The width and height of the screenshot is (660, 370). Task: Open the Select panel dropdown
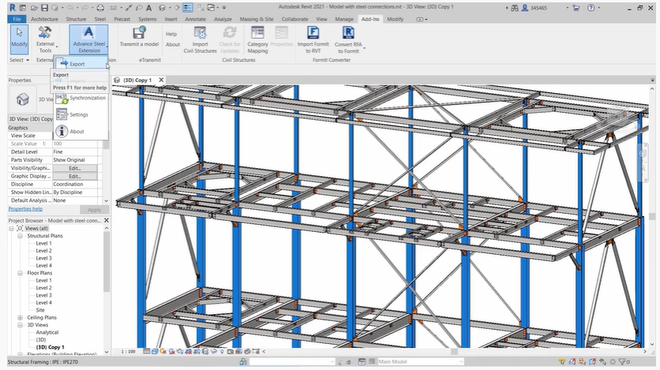(19, 60)
